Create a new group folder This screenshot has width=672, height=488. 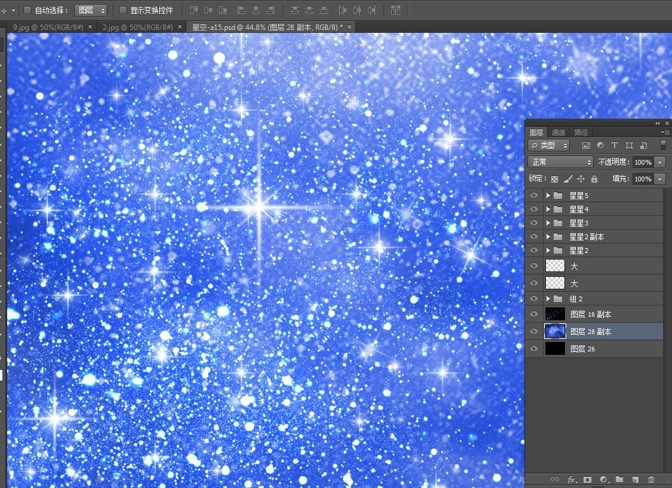[x=619, y=479]
